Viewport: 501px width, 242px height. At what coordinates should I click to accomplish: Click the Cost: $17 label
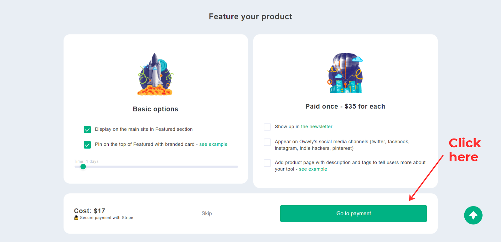pyautogui.click(x=90, y=211)
